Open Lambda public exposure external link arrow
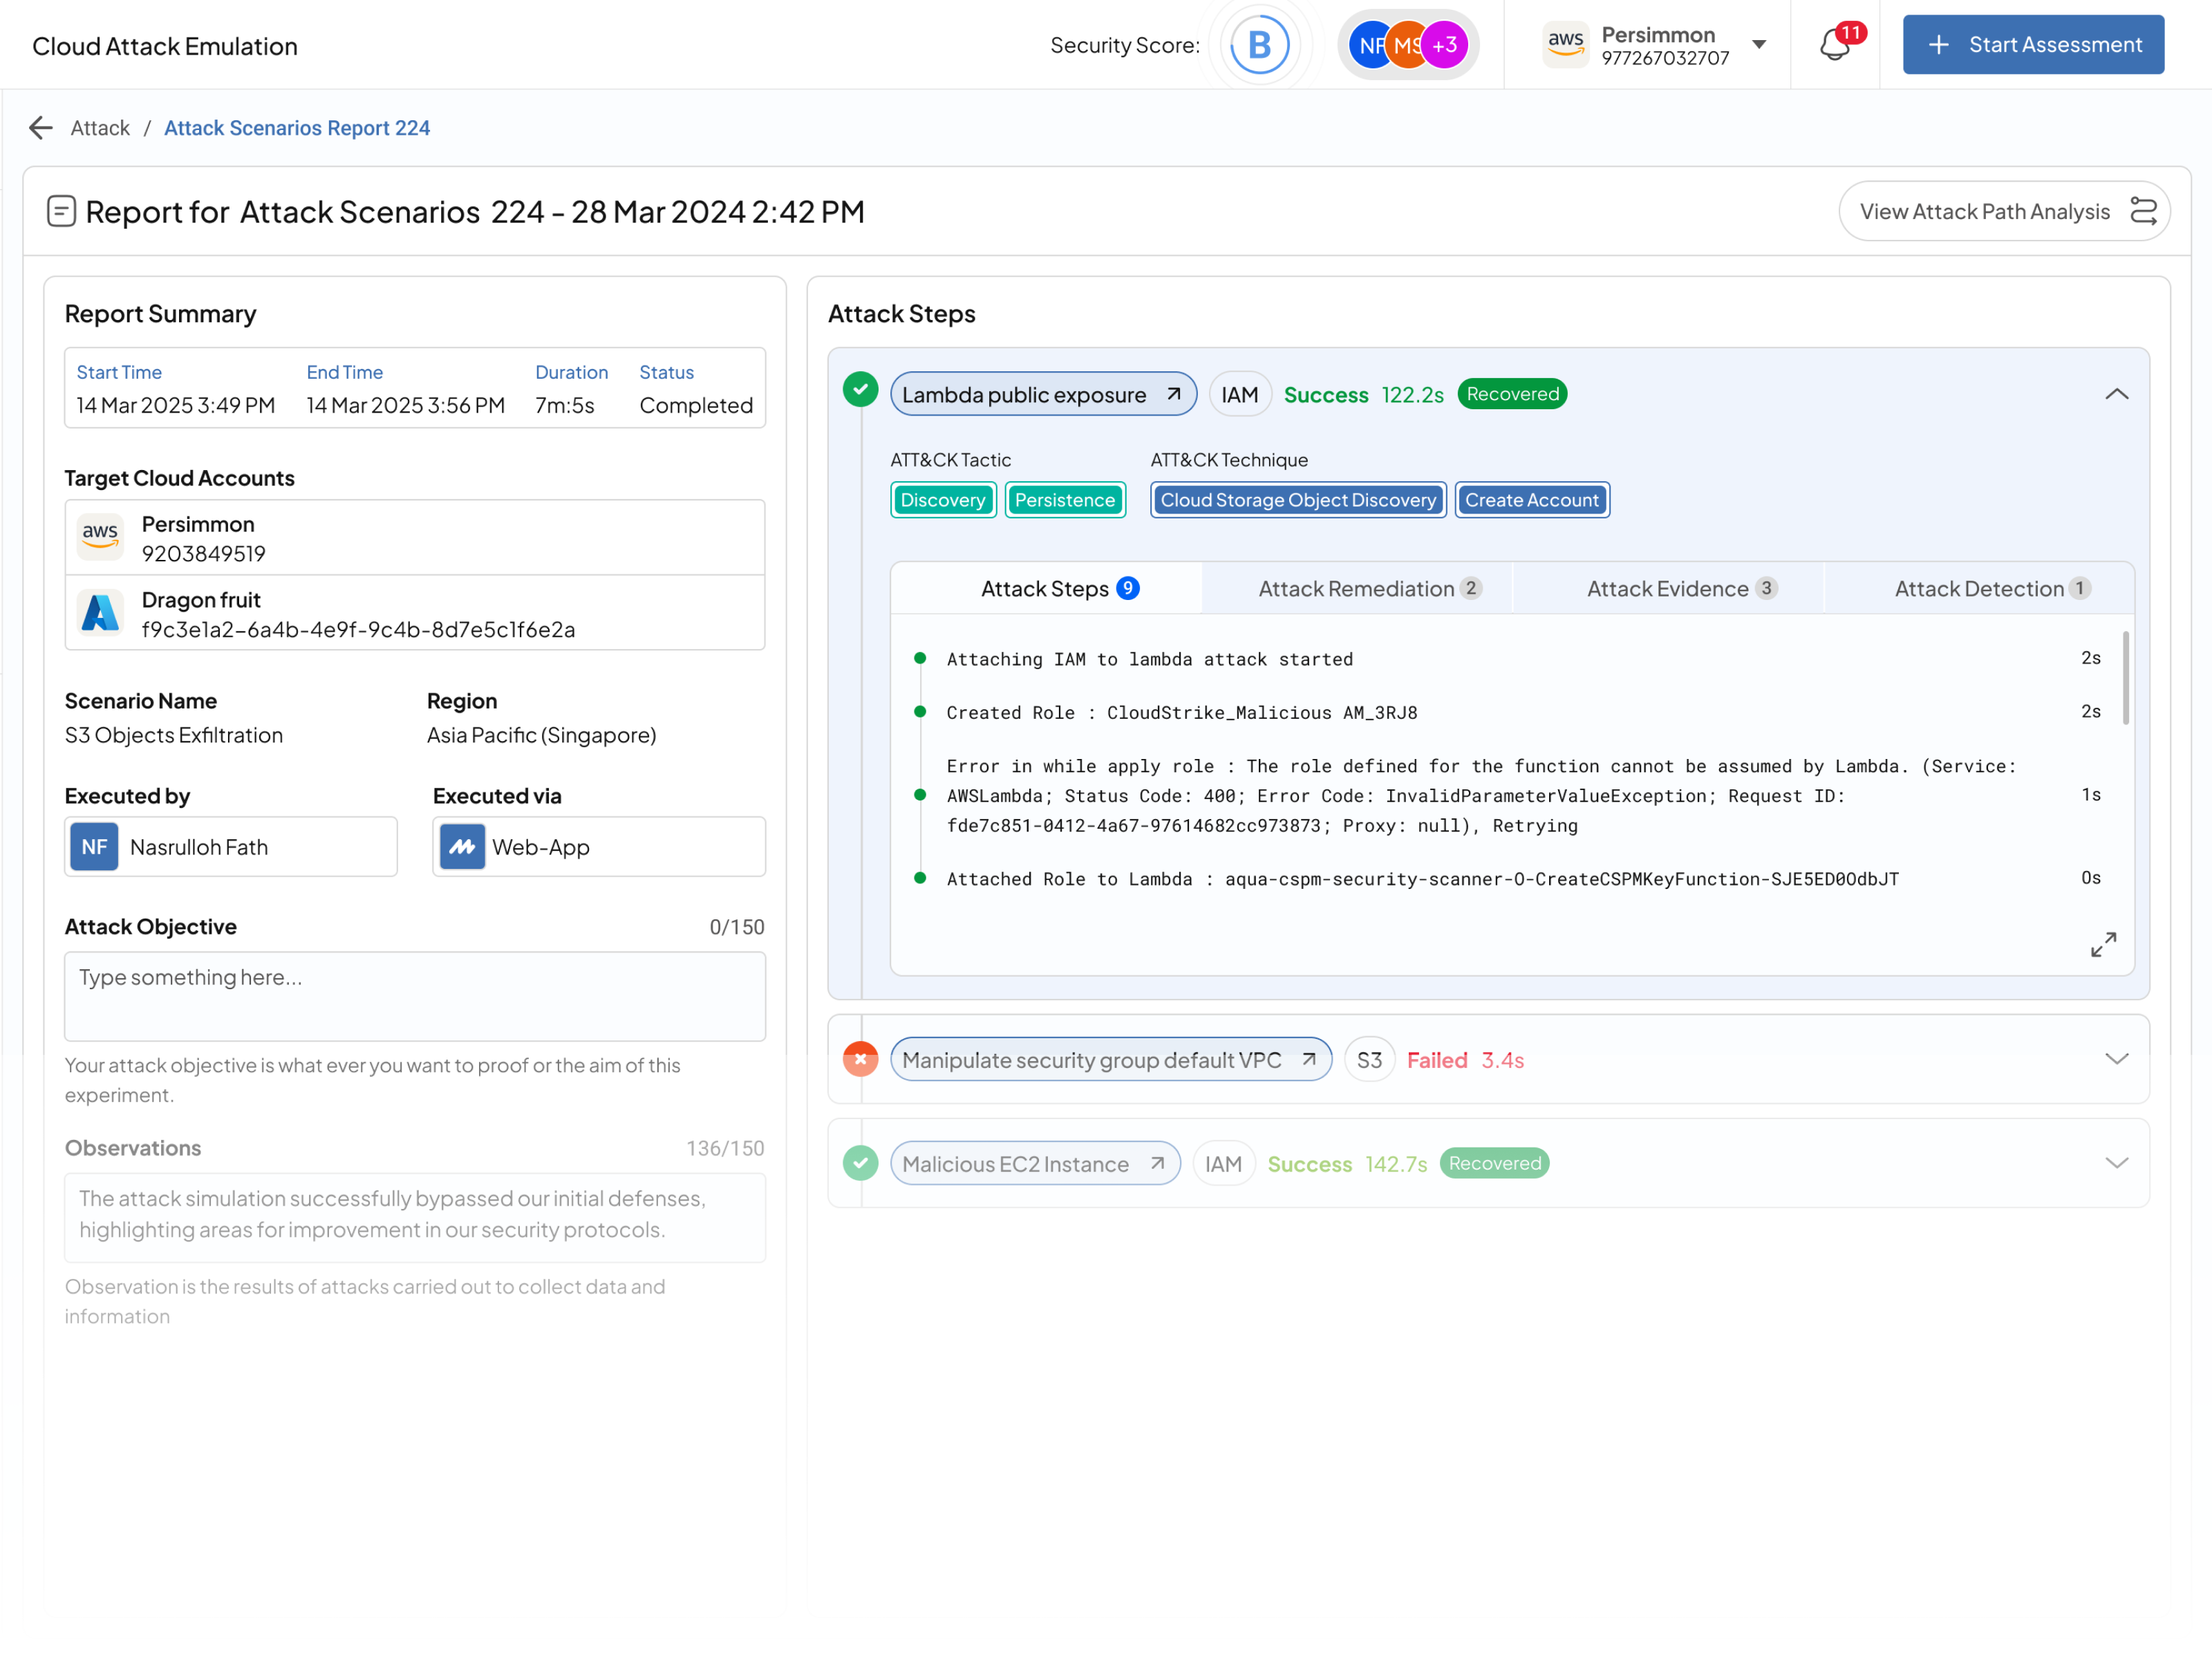This screenshot has height=1659, width=2212. pos(1174,394)
